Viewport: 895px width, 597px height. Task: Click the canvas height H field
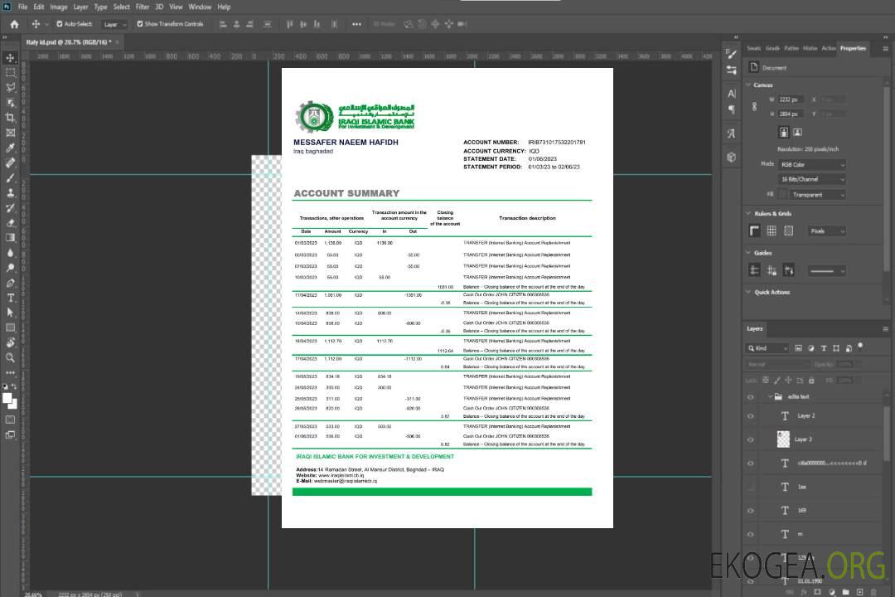pyautogui.click(x=791, y=114)
